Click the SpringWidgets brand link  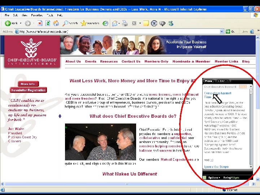point(231,178)
